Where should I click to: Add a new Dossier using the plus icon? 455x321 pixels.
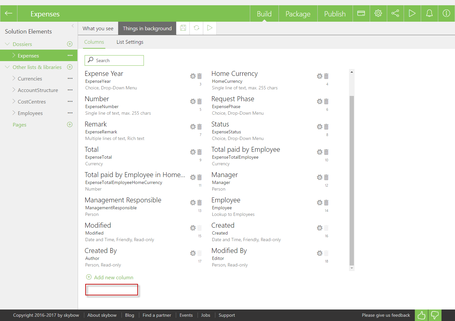[70, 44]
